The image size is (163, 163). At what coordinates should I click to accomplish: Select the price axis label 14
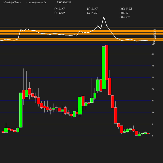153,112
